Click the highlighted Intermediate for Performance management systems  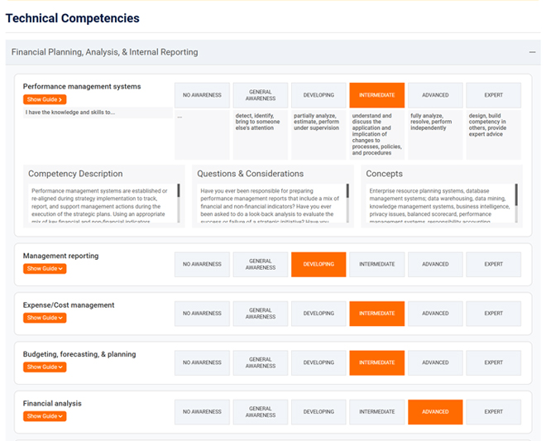[376, 95]
